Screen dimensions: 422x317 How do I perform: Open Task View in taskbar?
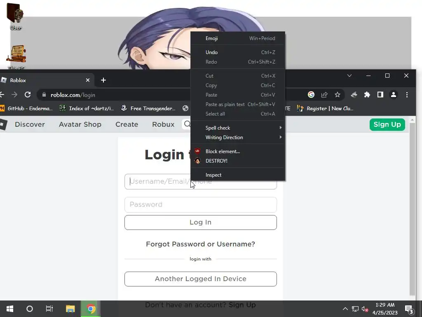[x=49, y=309]
